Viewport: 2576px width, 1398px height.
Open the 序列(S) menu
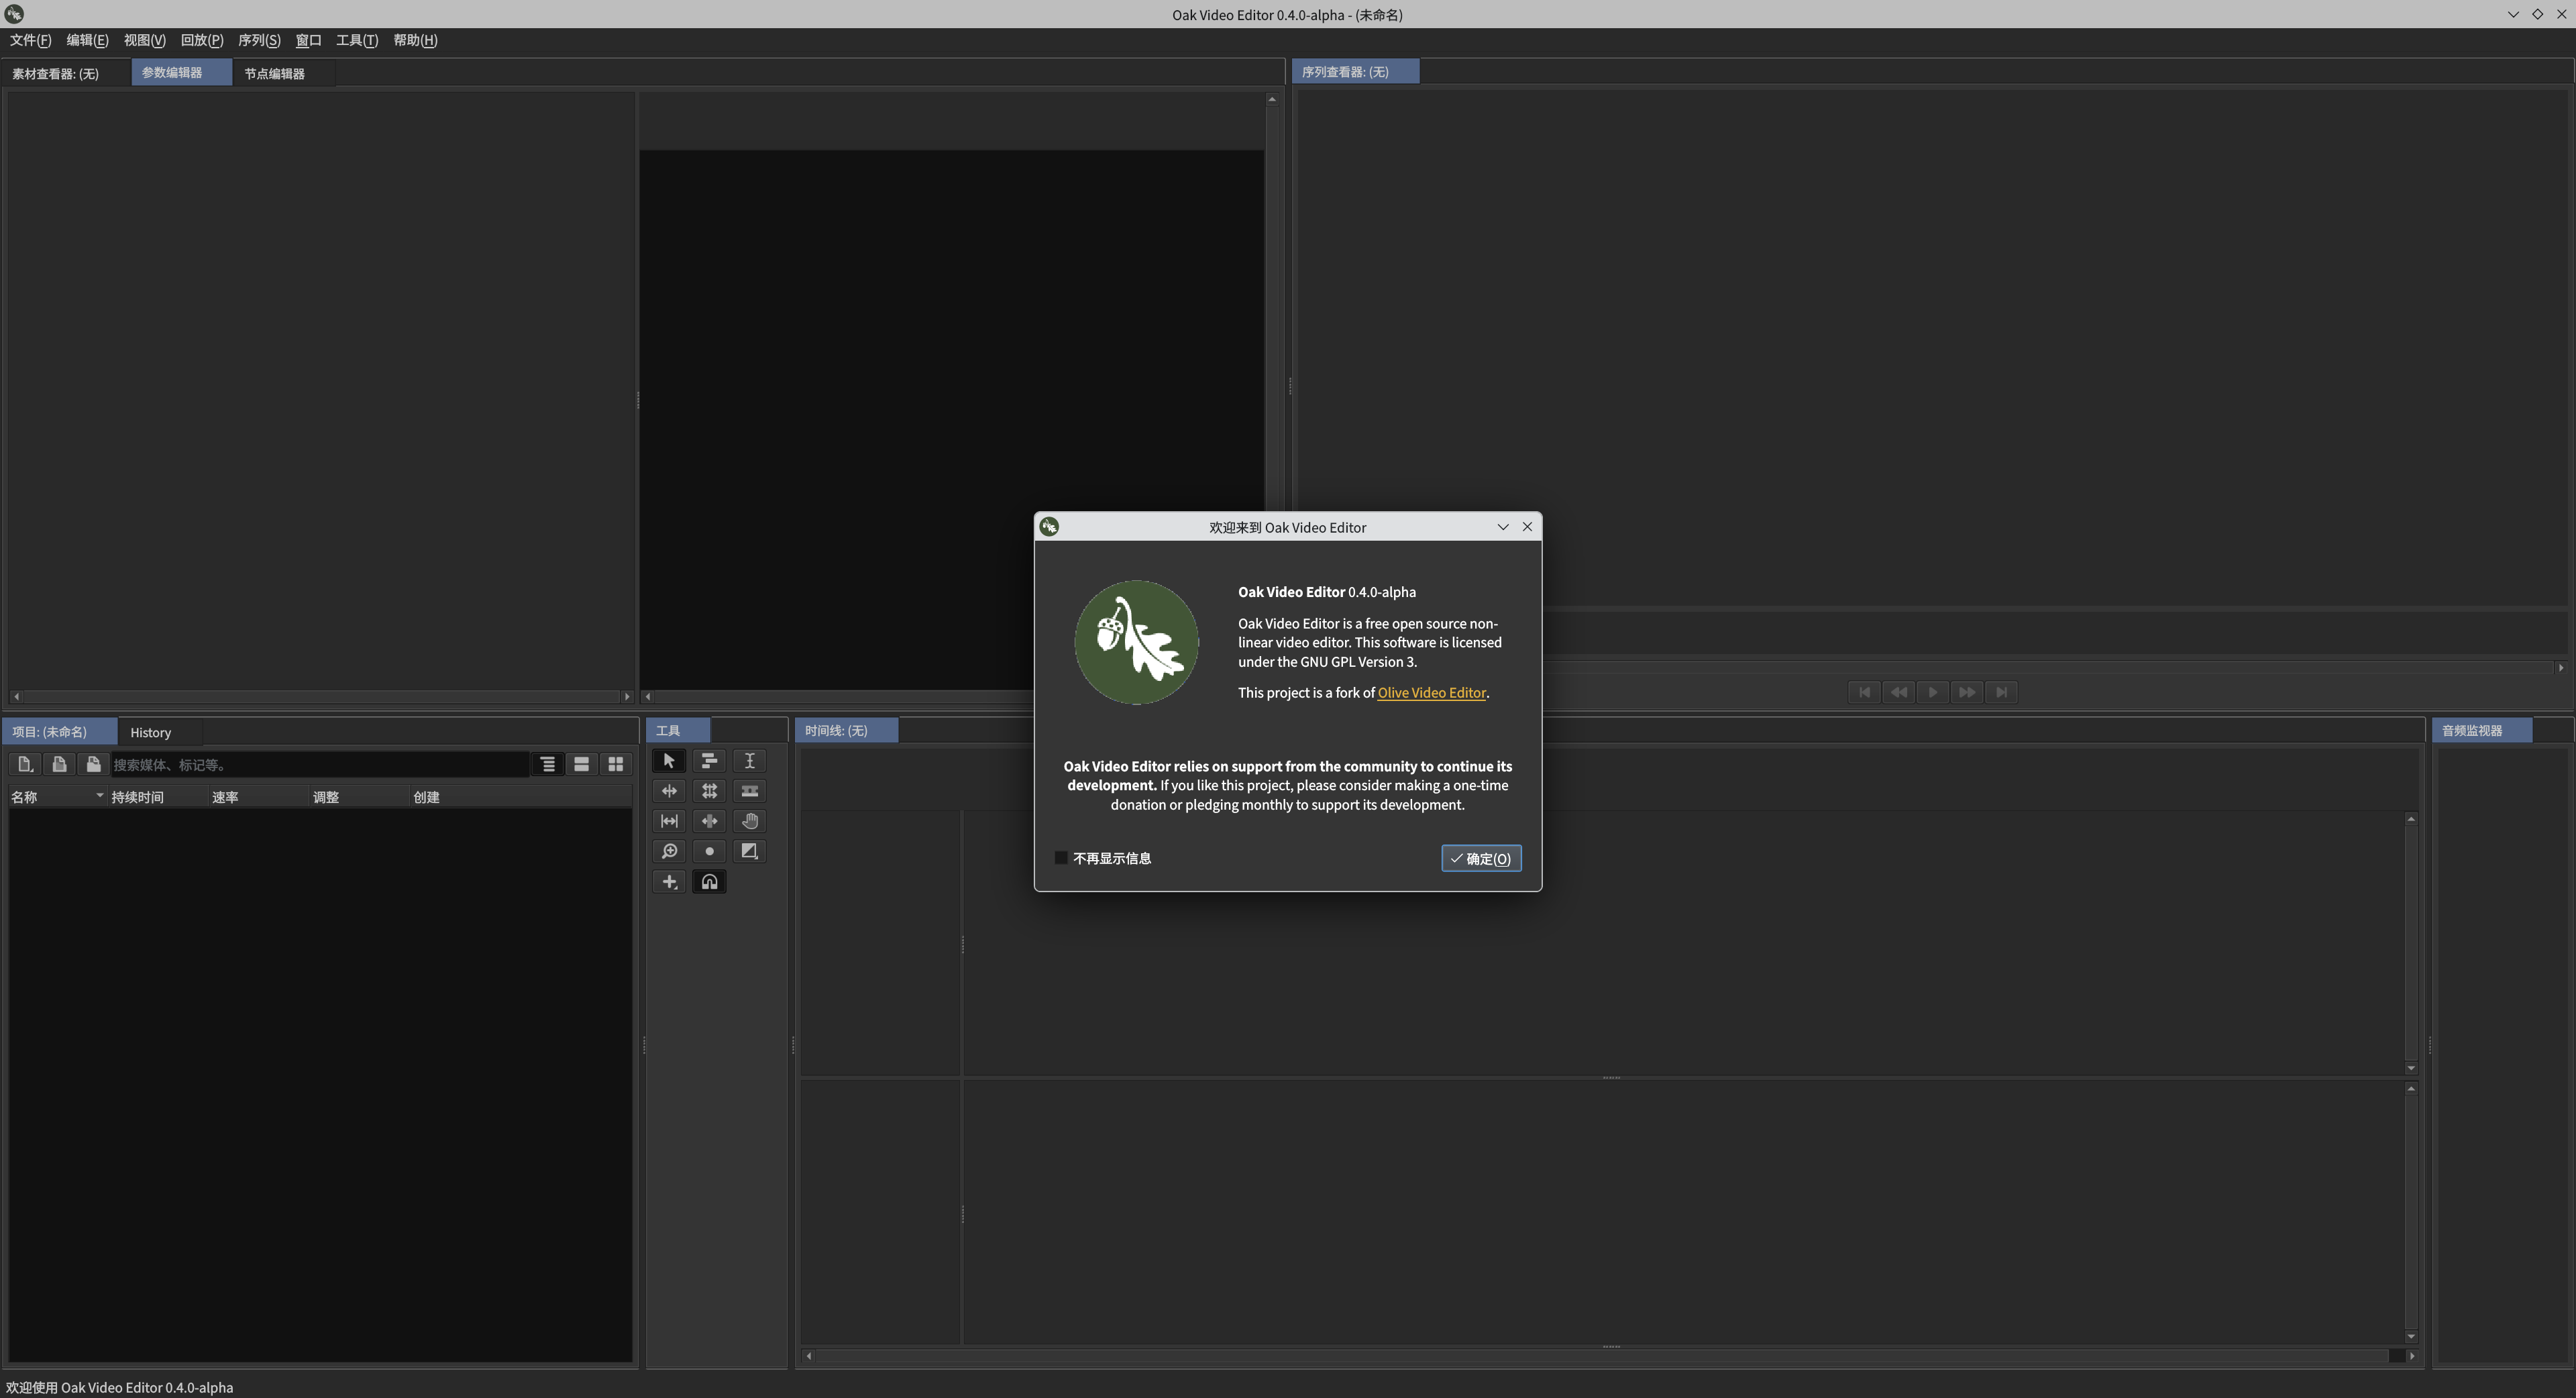tap(259, 40)
